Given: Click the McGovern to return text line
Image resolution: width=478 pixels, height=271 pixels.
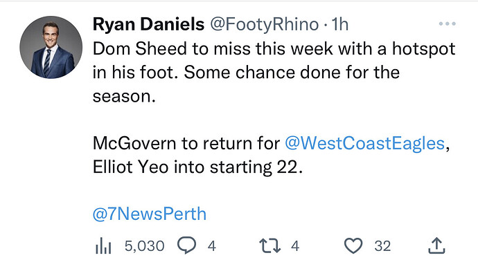Looking at the screenshot, I should (x=271, y=143).
